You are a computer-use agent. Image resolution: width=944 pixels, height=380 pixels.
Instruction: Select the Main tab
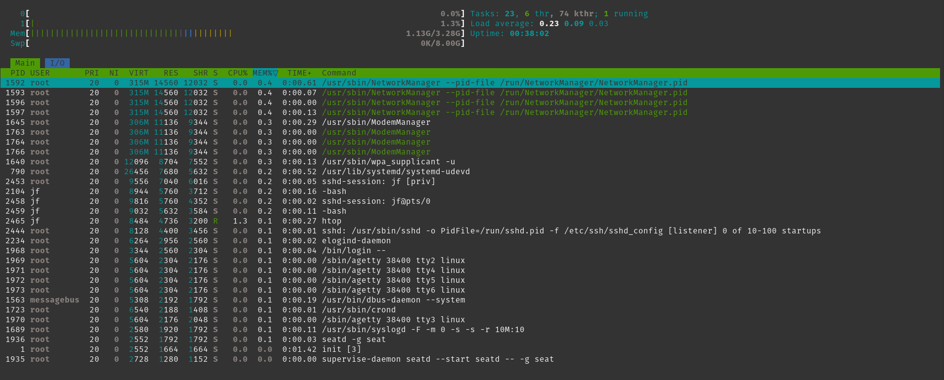pos(25,63)
